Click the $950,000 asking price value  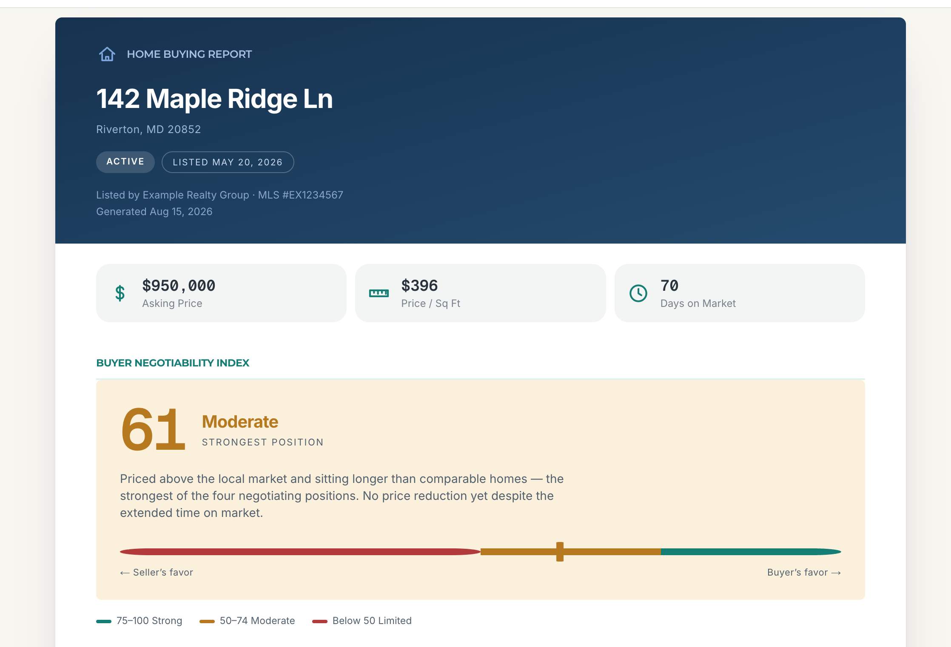click(179, 285)
